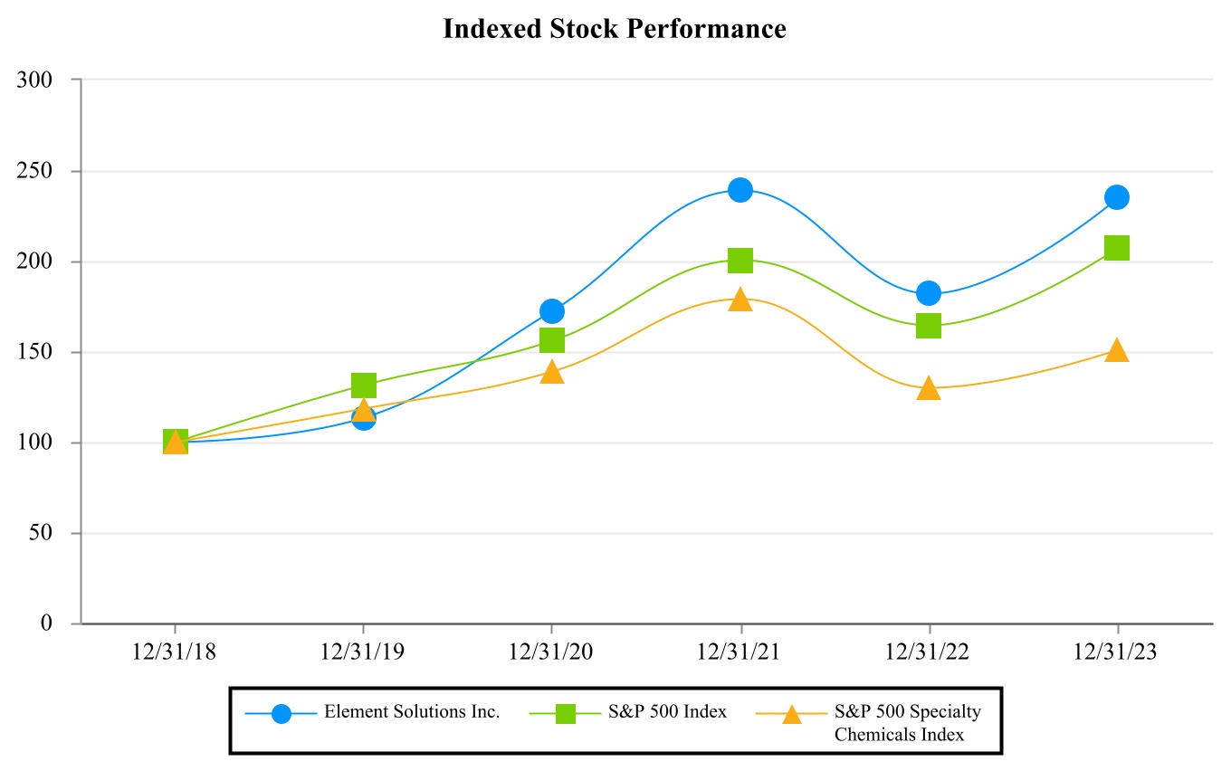Toggle S&P 500 Specialty Chemicals Index legend

(x=907, y=722)
